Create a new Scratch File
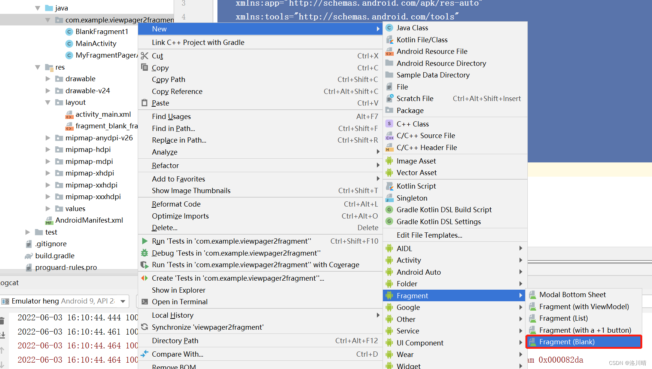 [415, 98]
